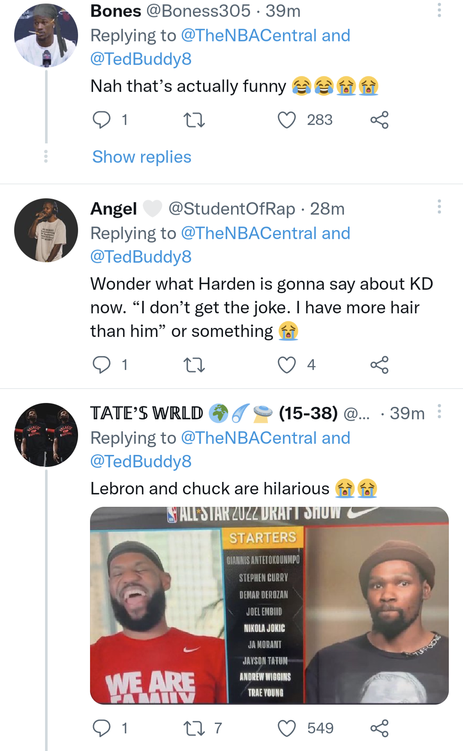
Task: Share Bones' tweet
Action: tap(381, 120)
